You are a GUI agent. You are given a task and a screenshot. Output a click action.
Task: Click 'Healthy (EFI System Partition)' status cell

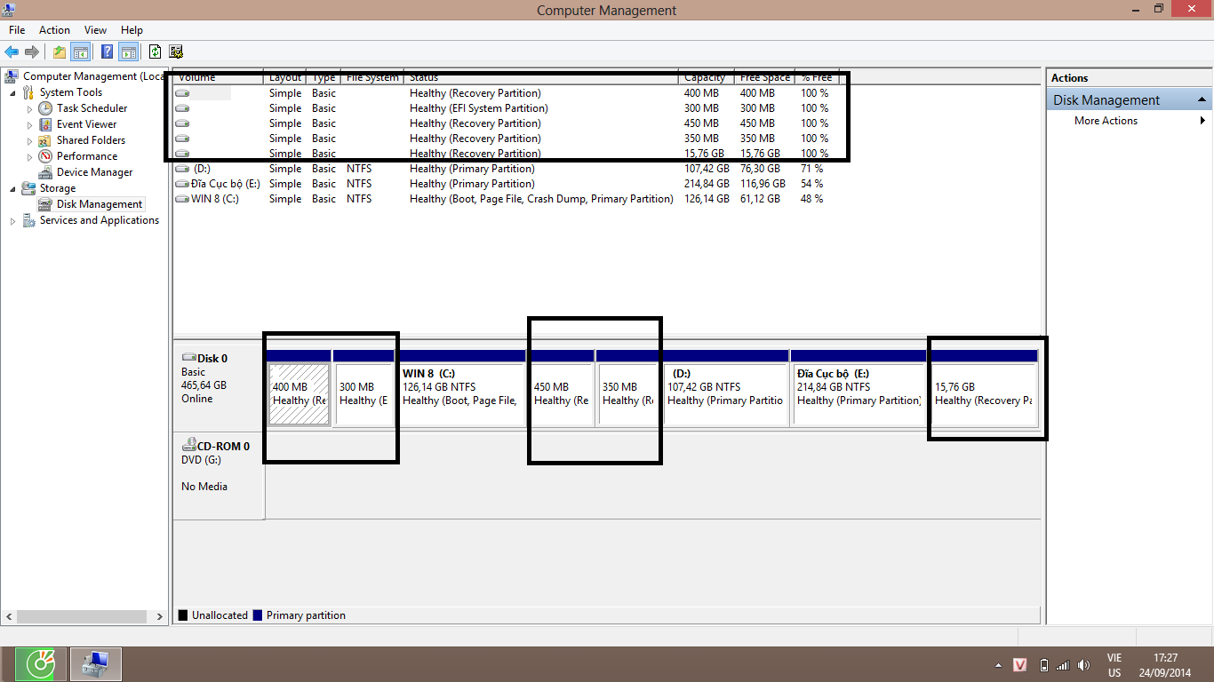coord(479,108)
